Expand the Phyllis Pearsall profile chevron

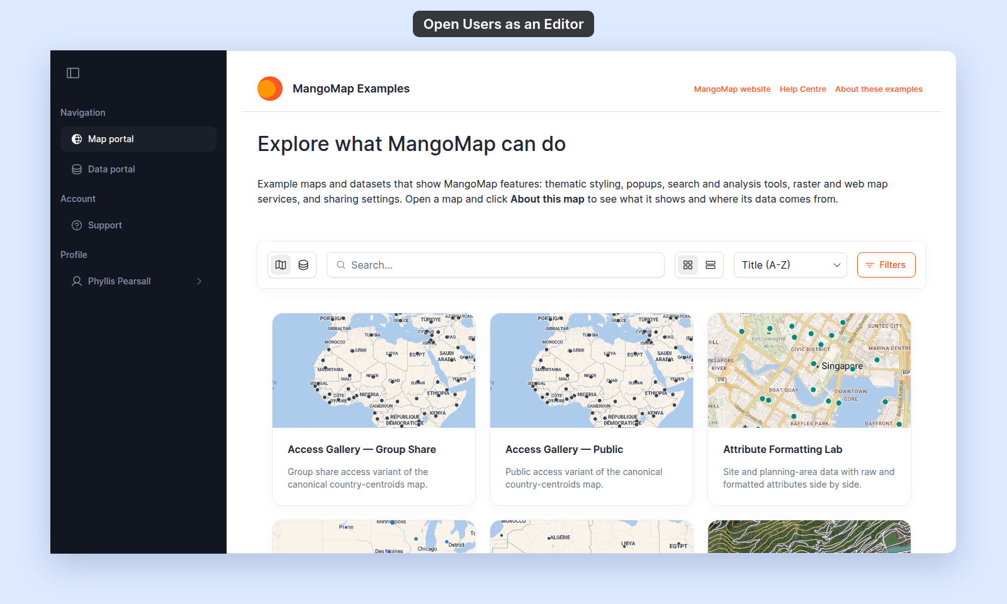click(199, 281)
